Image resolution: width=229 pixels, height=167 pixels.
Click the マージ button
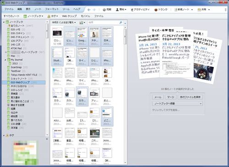click(x=170, y=97)
